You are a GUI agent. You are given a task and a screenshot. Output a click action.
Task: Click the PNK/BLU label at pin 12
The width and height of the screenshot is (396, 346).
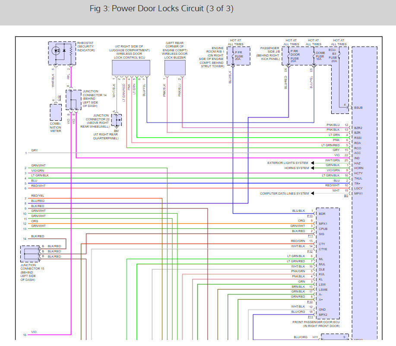[333, 125]
